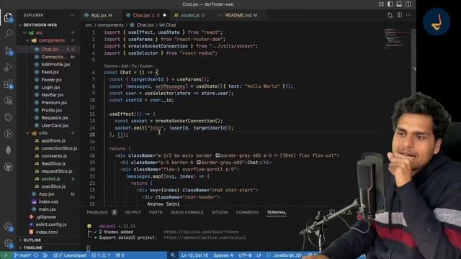Open the Accounts menu icon
Screen dimensions: 461x259
[8, 227]
